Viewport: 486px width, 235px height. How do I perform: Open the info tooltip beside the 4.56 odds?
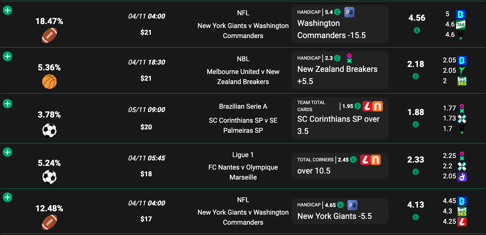tap(417, 30)
